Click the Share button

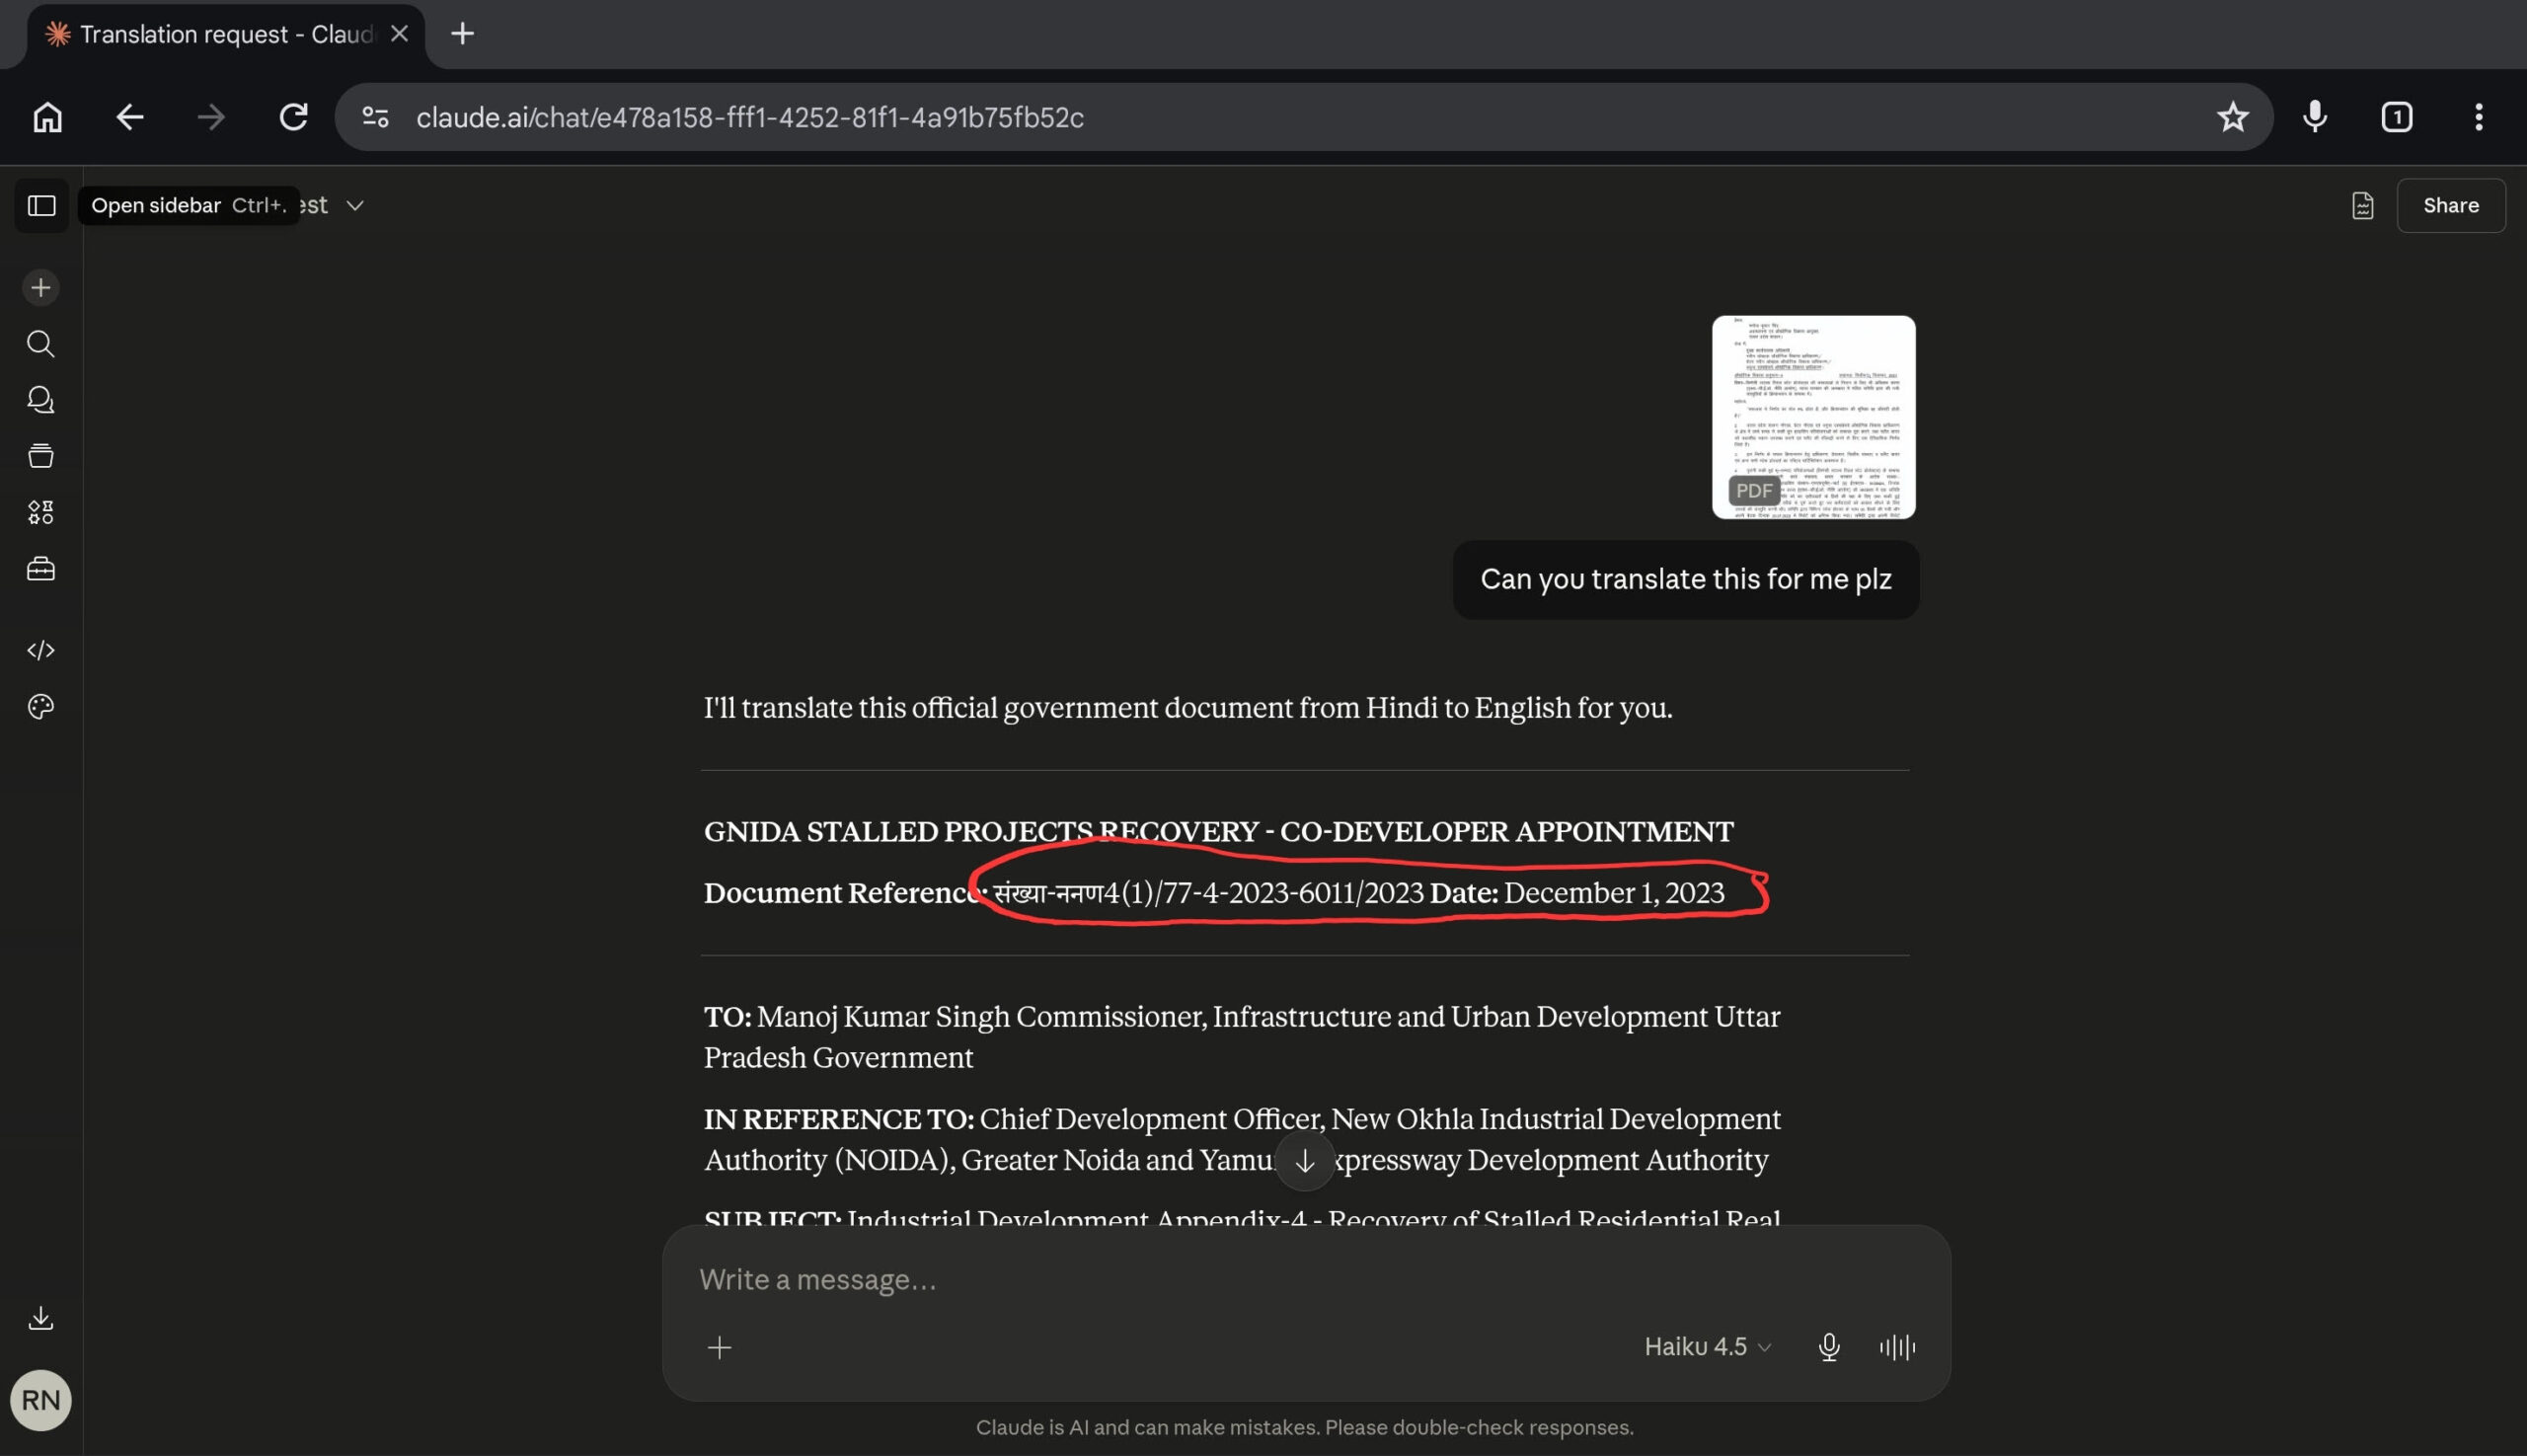click(x=2450, y=206)
